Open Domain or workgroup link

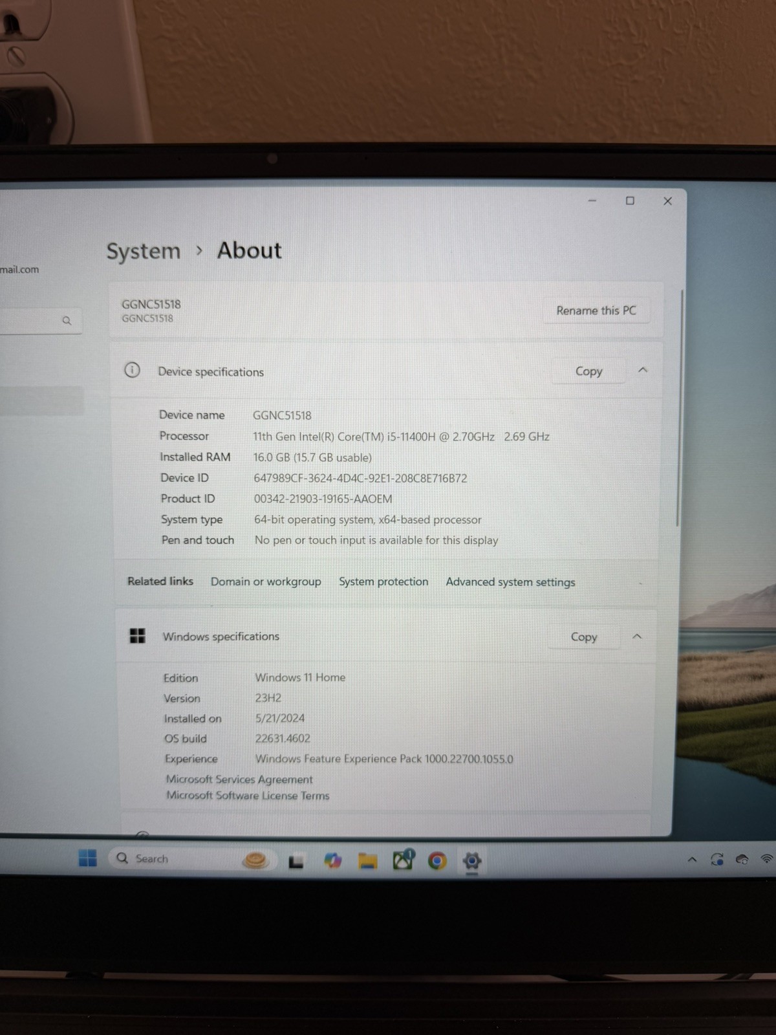pos(266,582)
